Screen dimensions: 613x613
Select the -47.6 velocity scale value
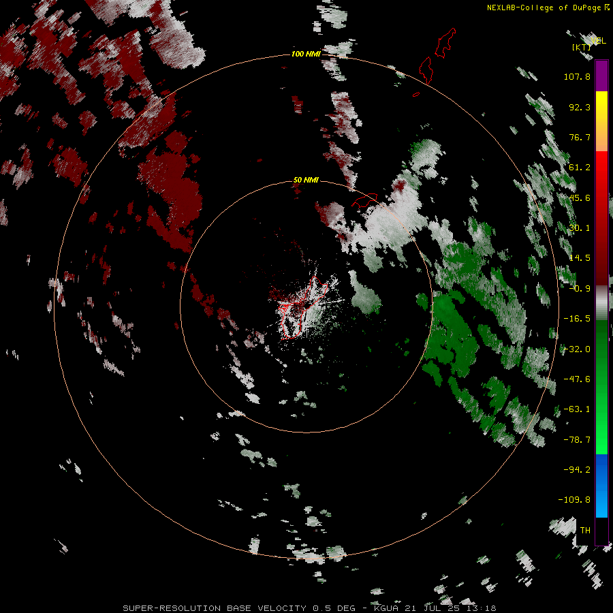coord(577,379)
